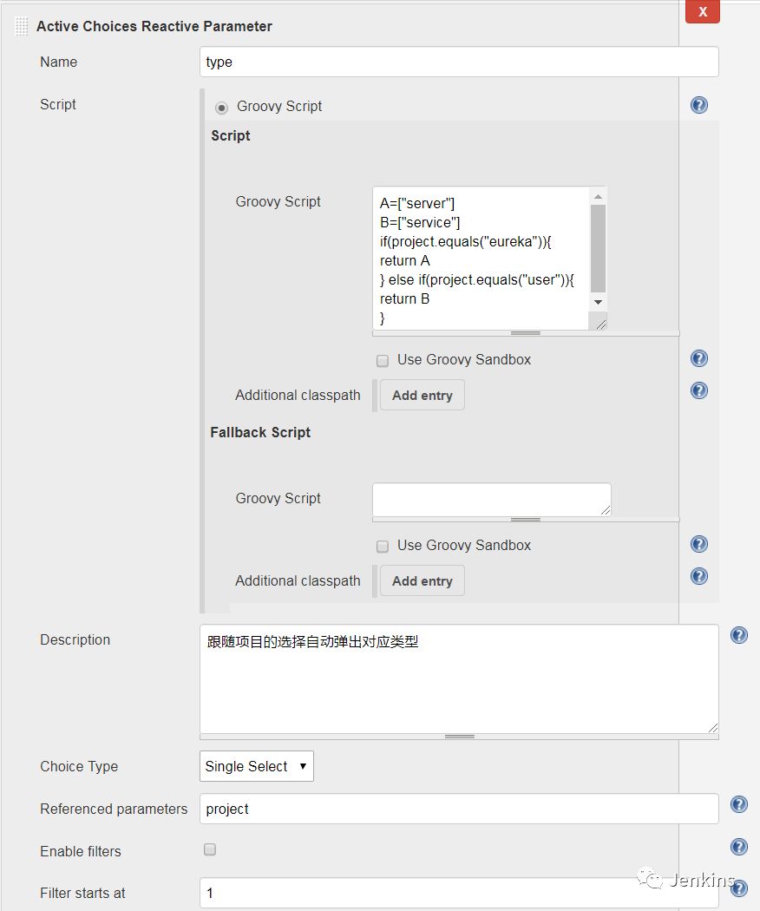Viewport: 760px width, 911px height.
Task: Click Add entry for Script's Additional classpath
Action: pos(422,395)
